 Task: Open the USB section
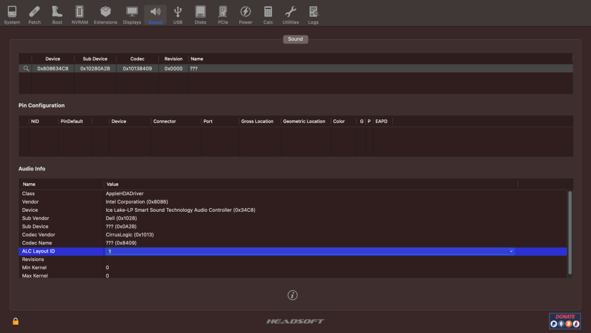(x=177, y=15)
